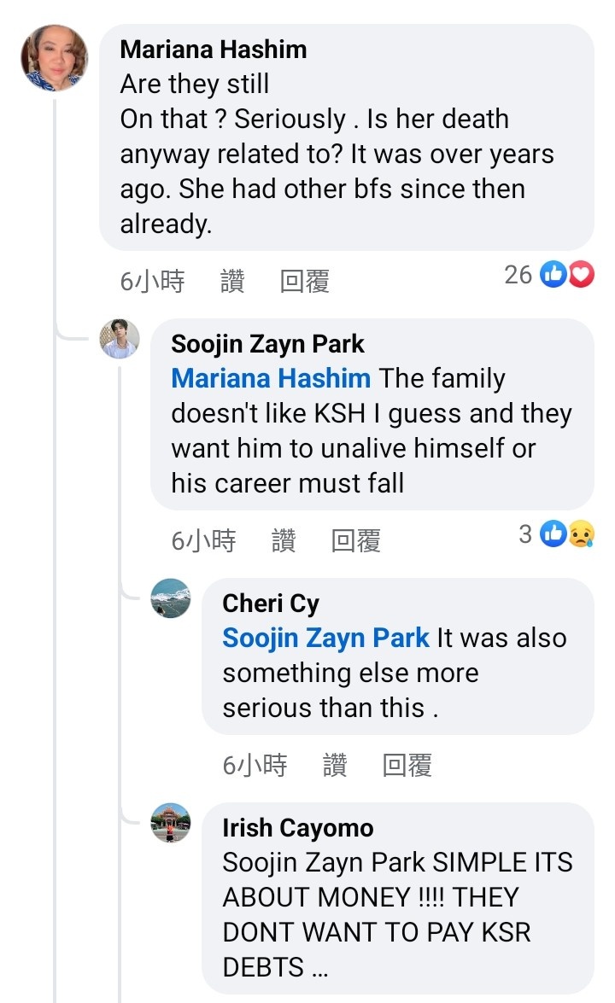Viewport: 615px width, 1003px height.
Task: Click the like reaction icon on Soojin's reply
Action: pos(553,534)
